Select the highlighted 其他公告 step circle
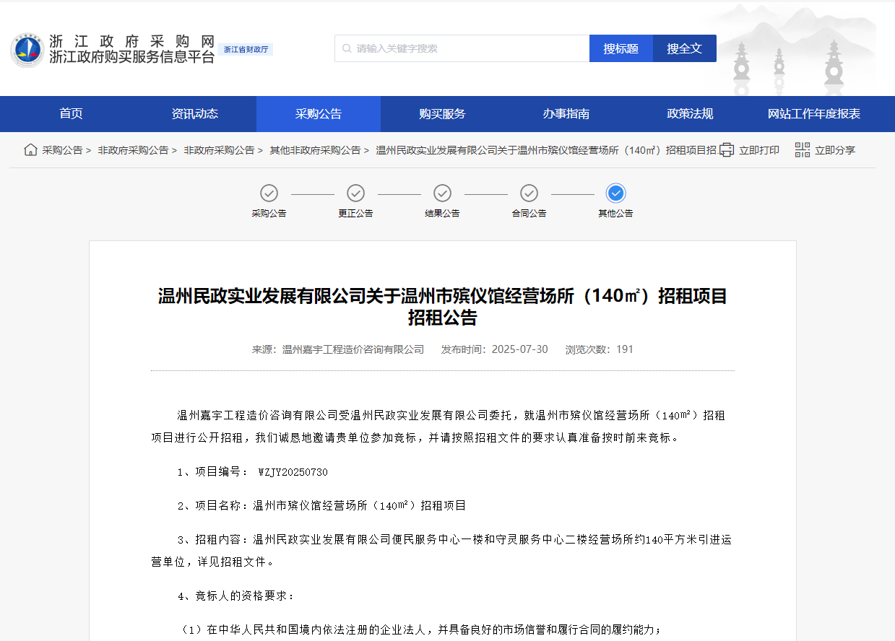Image resolution: width=895 pixels, height=641 pixels. tap(615, 193)
